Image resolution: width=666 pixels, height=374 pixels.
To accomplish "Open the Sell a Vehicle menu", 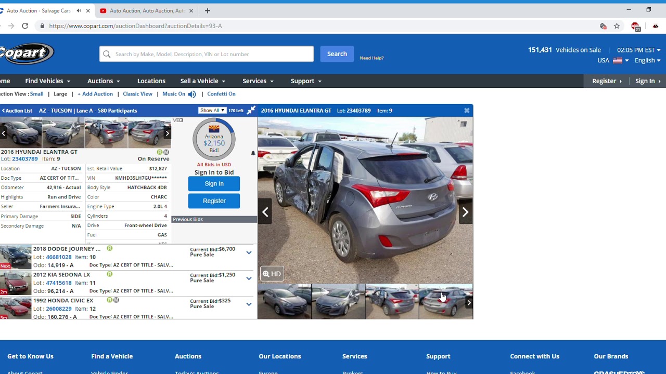I will pyautogui.click(x=202, y=81).
